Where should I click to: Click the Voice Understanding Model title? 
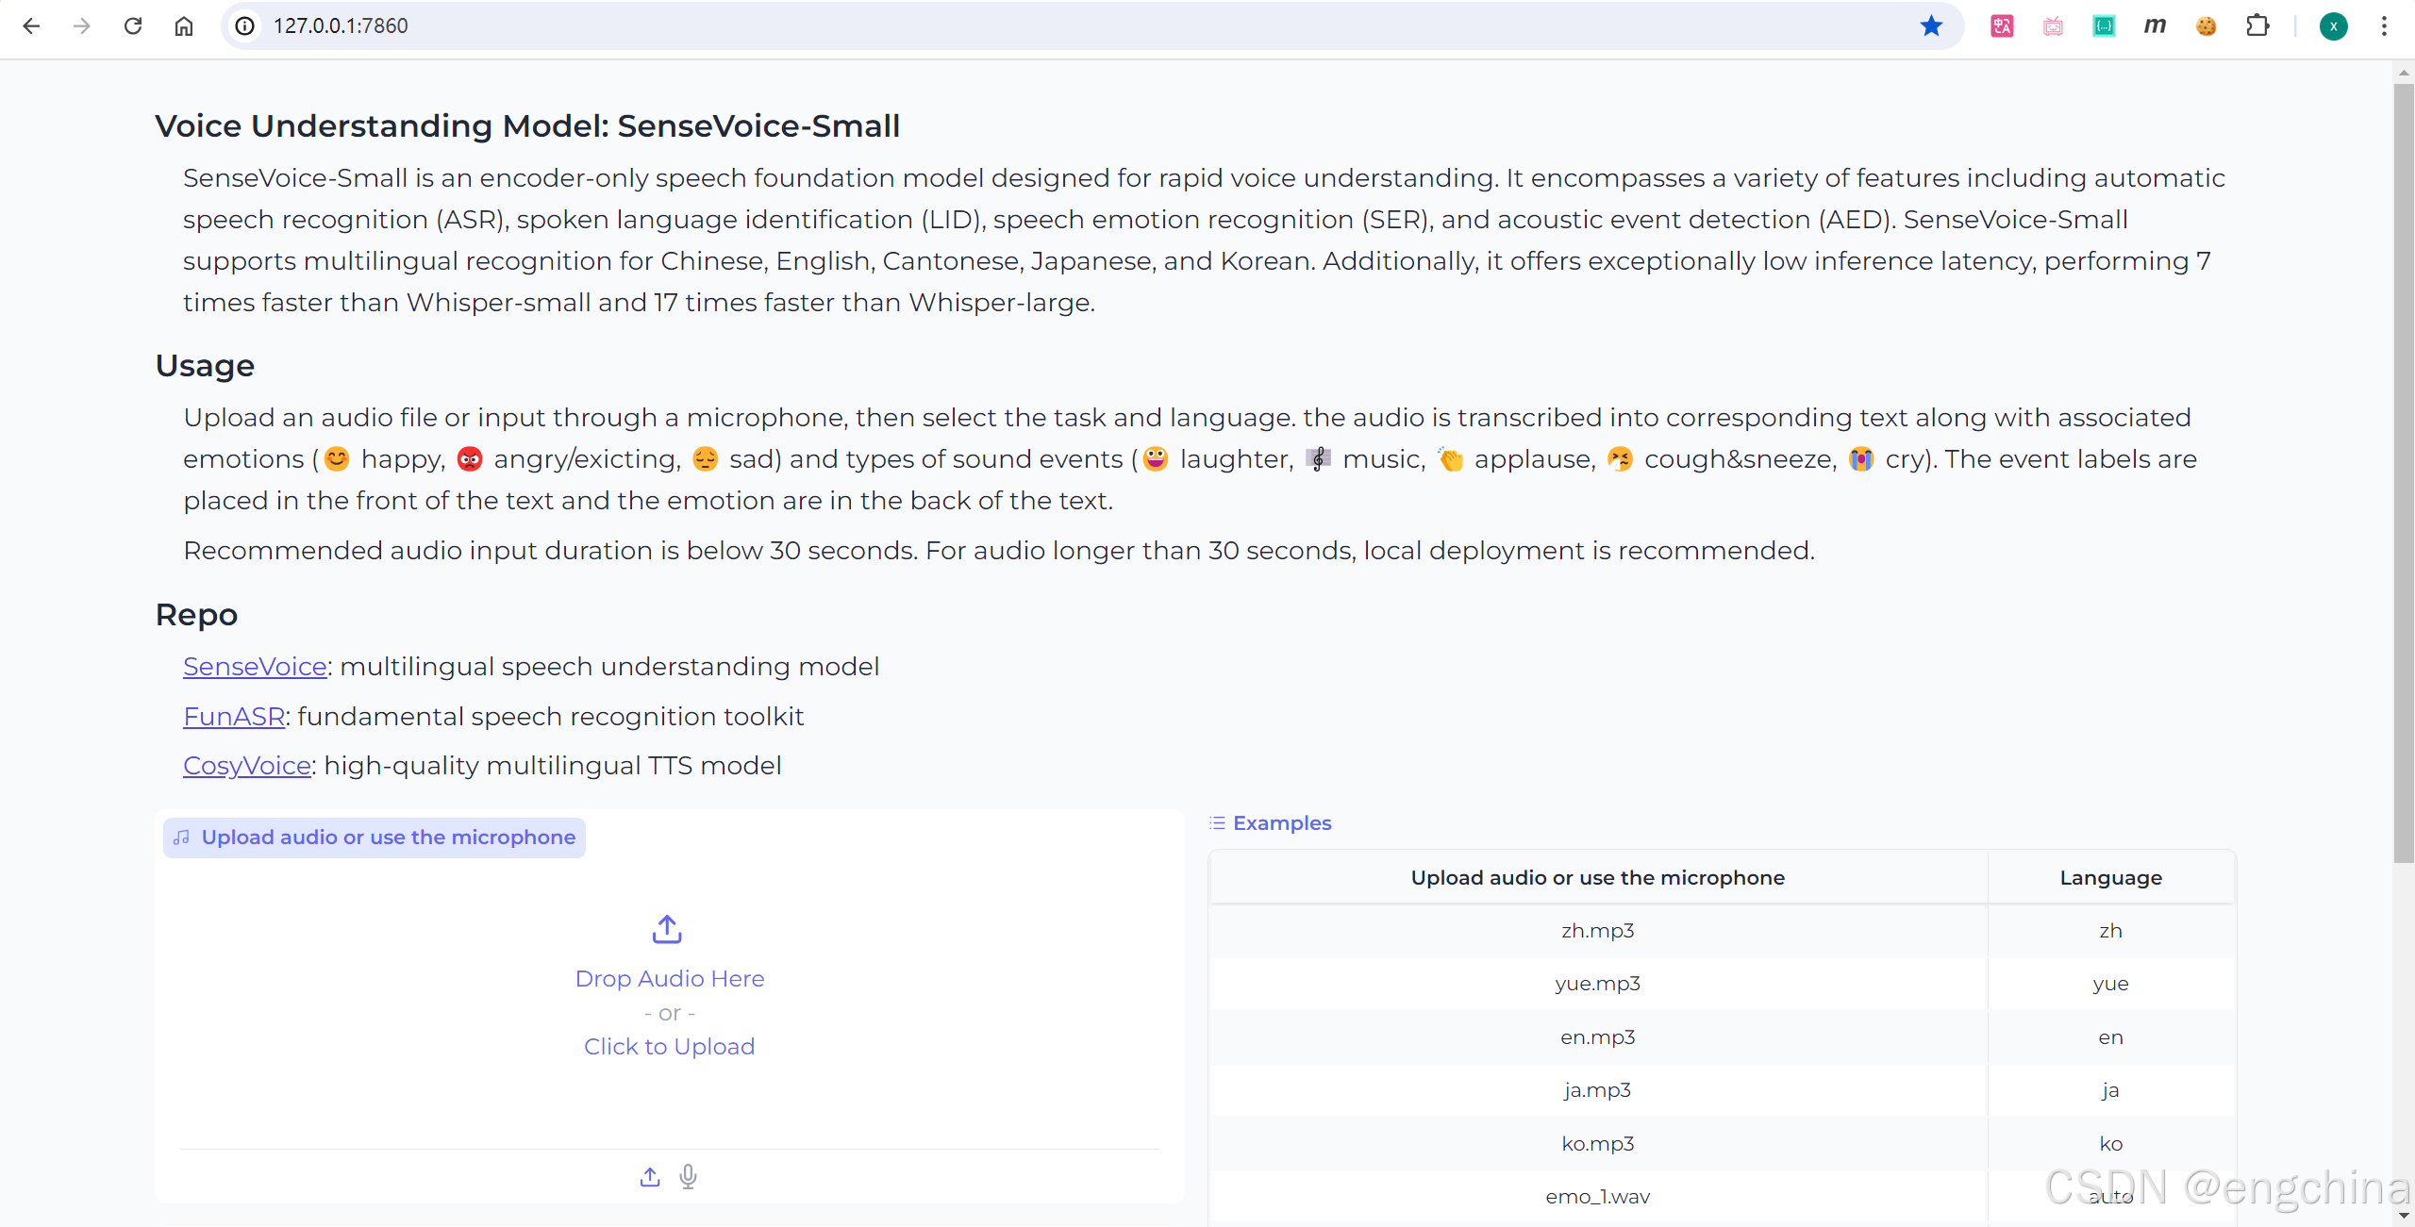tap(527, 125)
